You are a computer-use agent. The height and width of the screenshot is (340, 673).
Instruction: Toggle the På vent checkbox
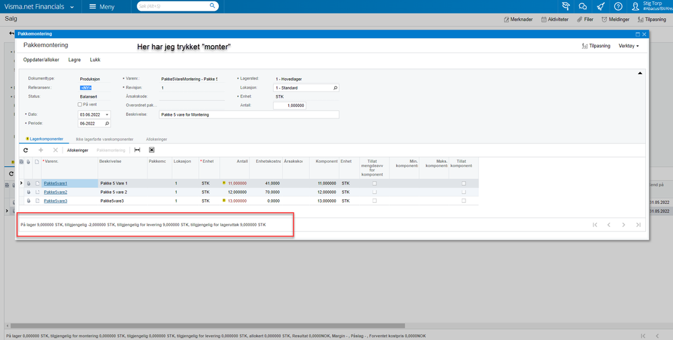80,104
